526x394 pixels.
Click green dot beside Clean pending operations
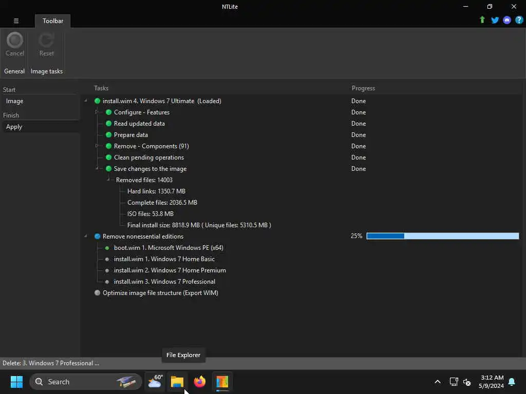coord(108,157)
